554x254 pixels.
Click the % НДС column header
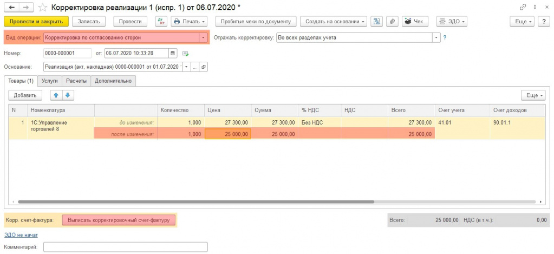(x=320, y=110)
